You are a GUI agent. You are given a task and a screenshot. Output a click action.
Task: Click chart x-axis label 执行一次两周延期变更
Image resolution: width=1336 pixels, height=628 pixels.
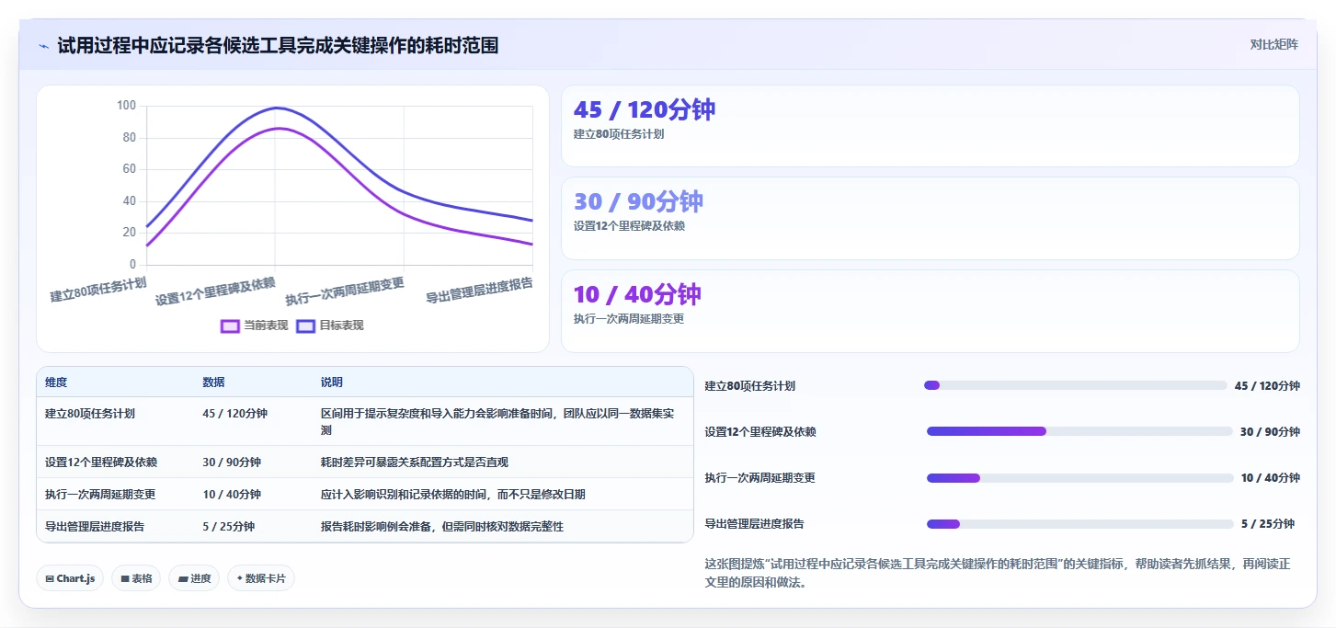pos(344,291)
